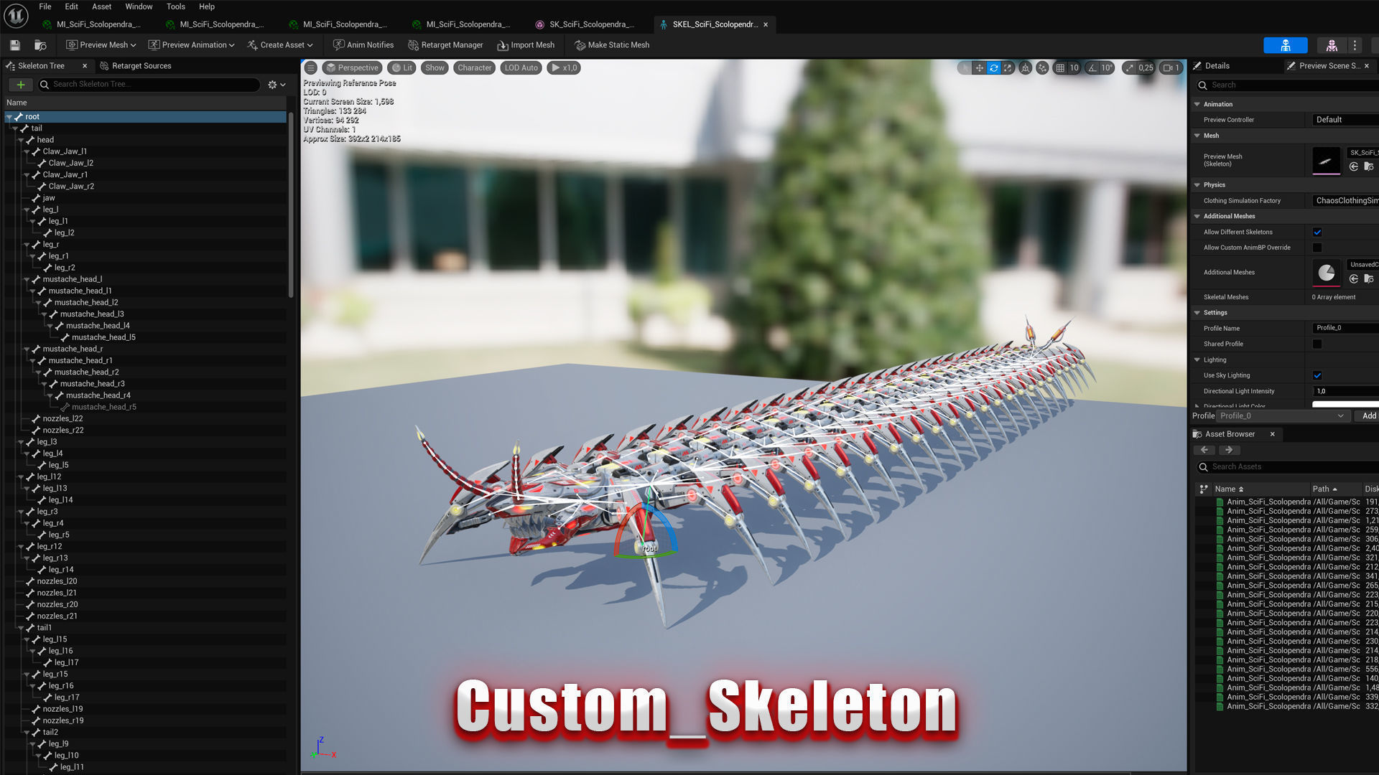
Task: Open the Make Static Mesh tool
Action: (611, 44)
